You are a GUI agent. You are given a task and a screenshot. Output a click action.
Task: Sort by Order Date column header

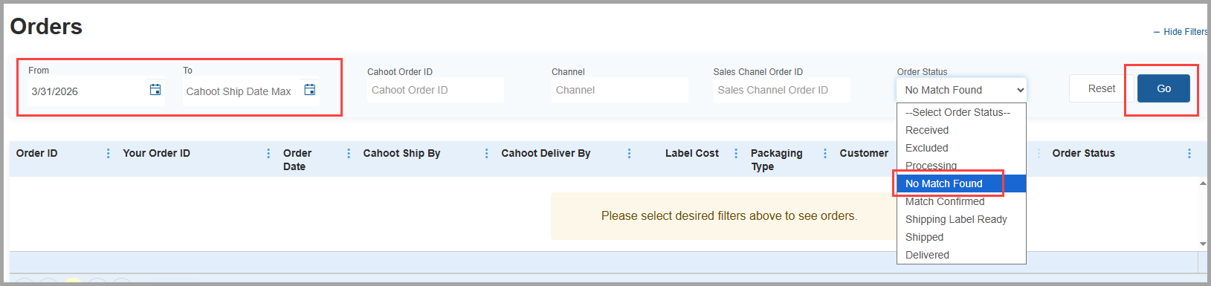(x=297, y=160)
